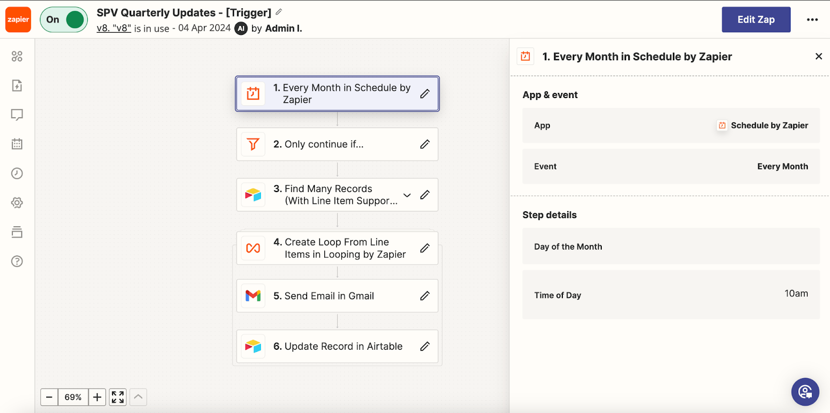Image resolution: width=830 pixels, height=413 pixels.
Task: Click Schedule icon on step 1
Action: 253,94
